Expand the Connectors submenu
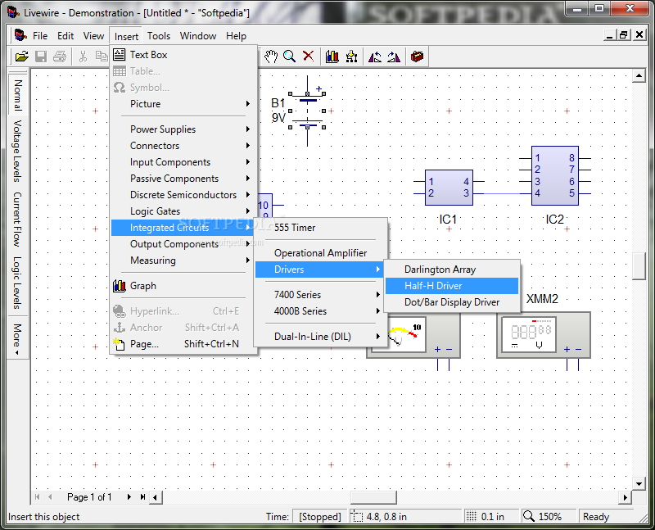 [184, 146]
